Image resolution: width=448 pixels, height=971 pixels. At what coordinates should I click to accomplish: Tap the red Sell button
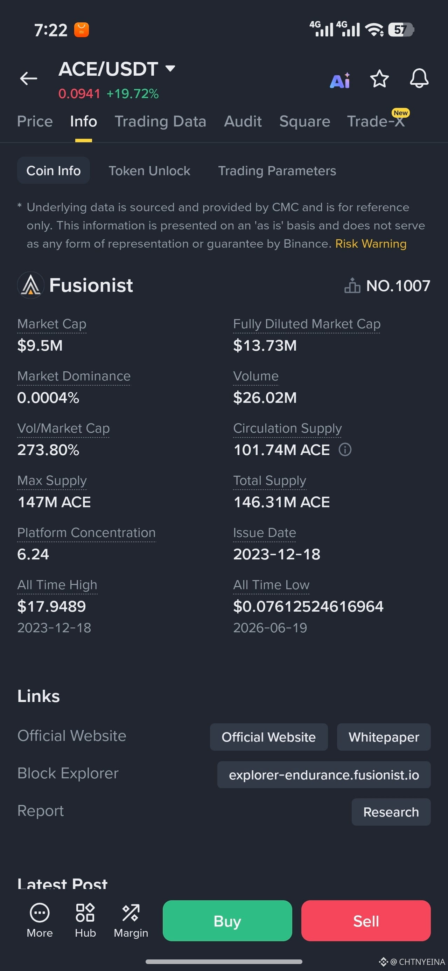pos(365,921)
